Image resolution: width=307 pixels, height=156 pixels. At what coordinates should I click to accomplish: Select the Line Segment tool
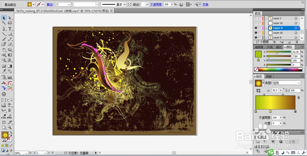[x=4, y=34]
